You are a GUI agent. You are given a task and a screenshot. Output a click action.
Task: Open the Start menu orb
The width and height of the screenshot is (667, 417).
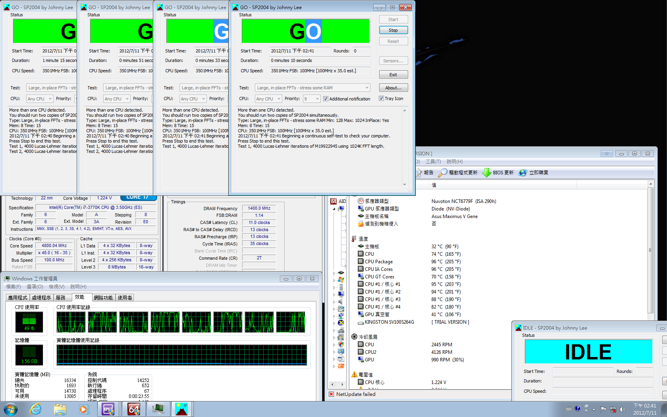coord(11,409)
